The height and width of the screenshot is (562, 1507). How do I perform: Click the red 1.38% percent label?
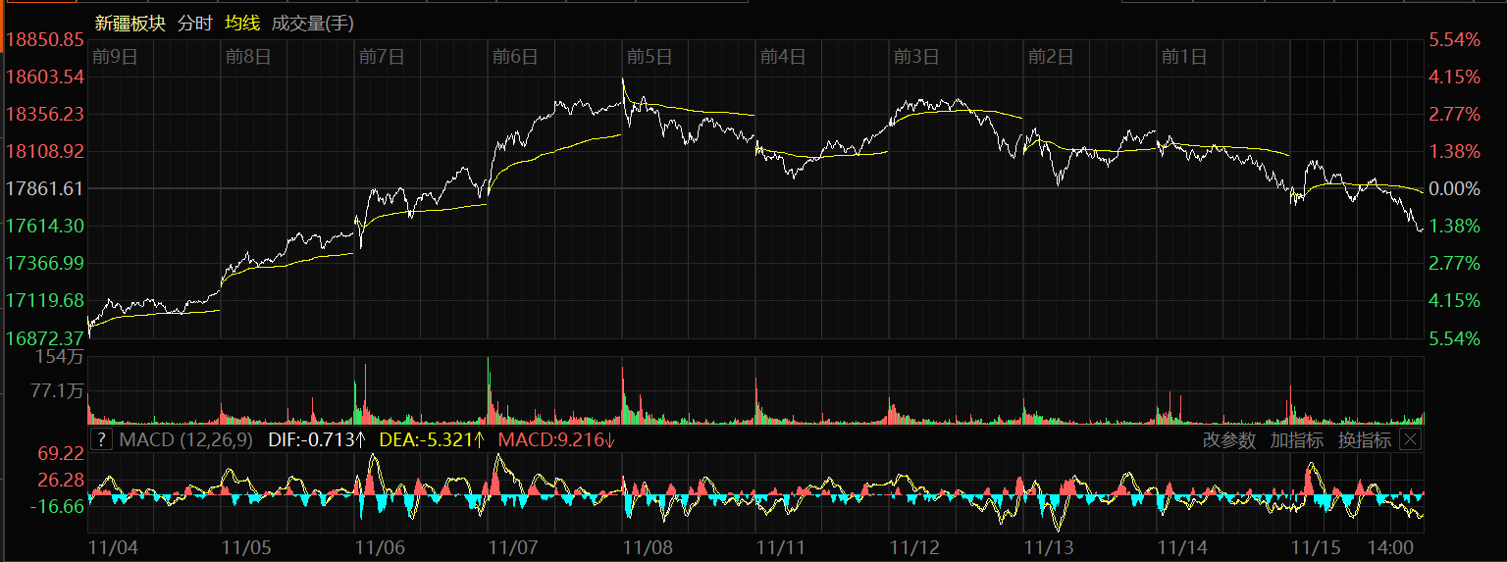pos(1455,151)
